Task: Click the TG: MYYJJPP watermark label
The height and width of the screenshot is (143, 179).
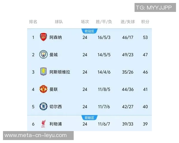Action: (154, 7)
